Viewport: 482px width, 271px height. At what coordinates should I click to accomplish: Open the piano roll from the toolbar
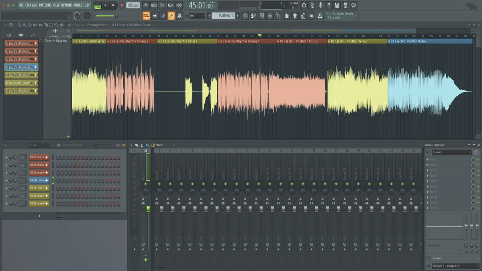[253, 16]
